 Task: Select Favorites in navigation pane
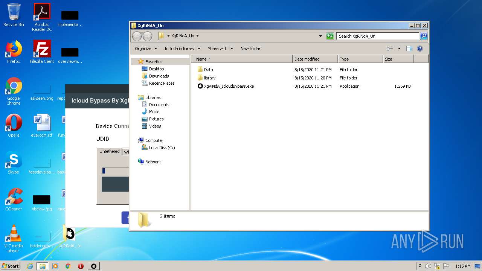click(x=154, y=62)
